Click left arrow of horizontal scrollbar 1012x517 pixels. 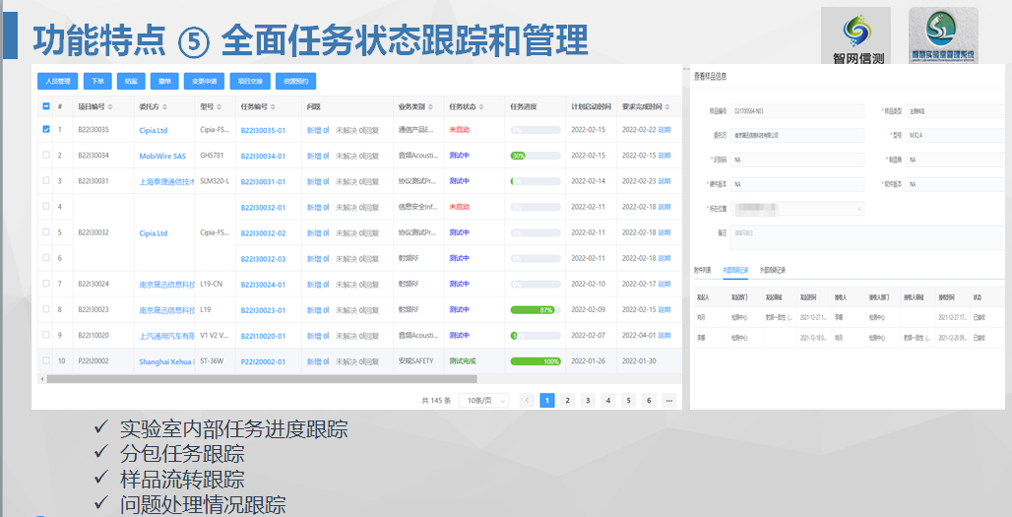point(42,379)
